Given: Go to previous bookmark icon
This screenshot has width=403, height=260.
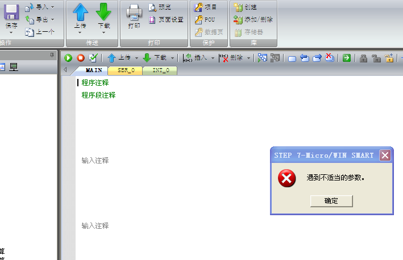Looking at the screenshot, I should pos(305,58).
